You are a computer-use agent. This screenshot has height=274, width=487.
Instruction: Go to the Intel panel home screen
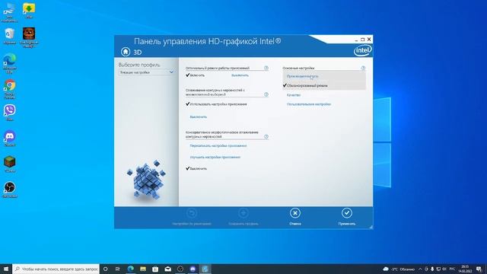(x=126, y=52)
